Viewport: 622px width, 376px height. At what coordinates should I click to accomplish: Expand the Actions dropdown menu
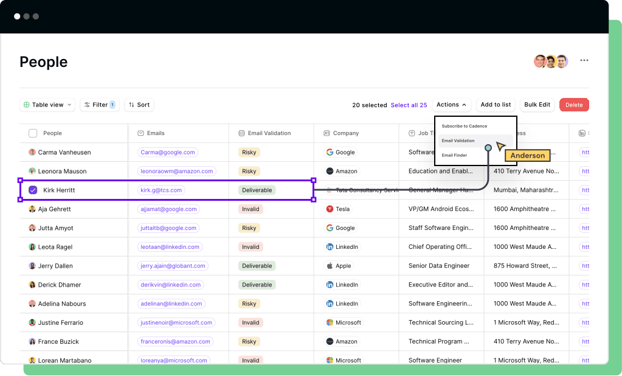click(451, 105)
